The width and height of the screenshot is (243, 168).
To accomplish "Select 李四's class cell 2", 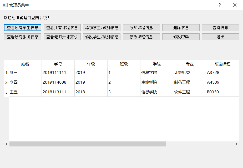I will pos(124,82).
